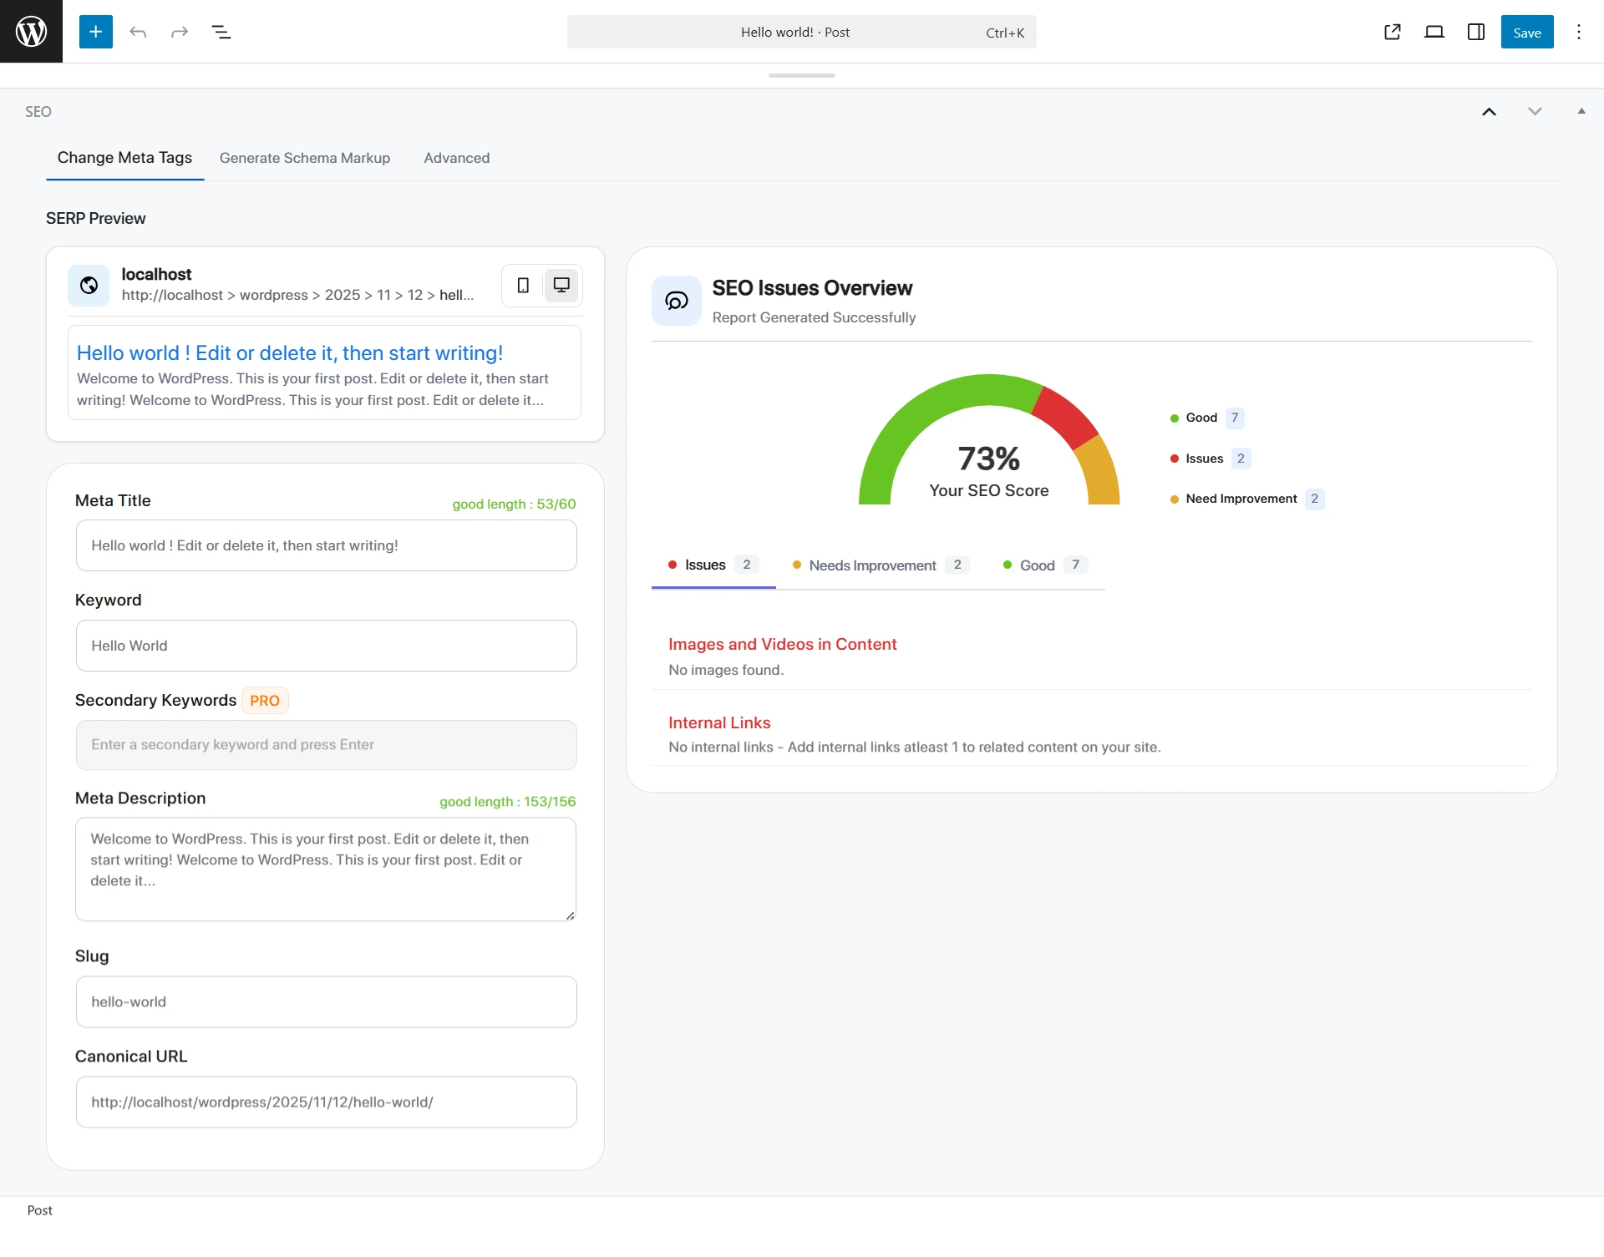Viewport: 1604px width, 1257px height.
Task: Save the post
Action: pyautogui.click(x=1526, y=32)
